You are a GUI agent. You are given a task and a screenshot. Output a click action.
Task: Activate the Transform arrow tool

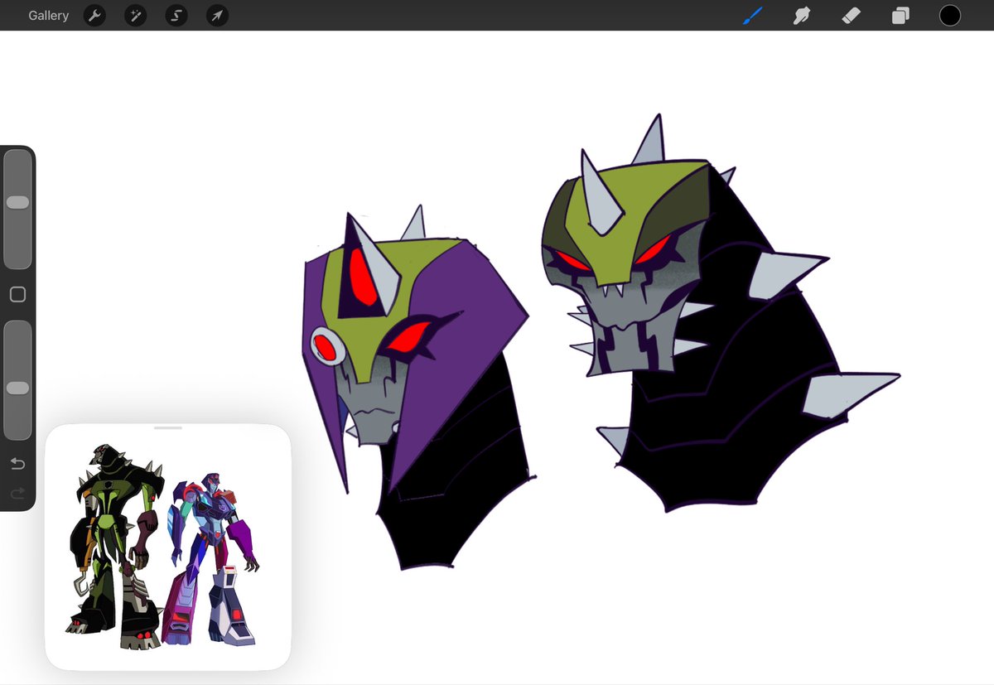click(x=217, y=16)
